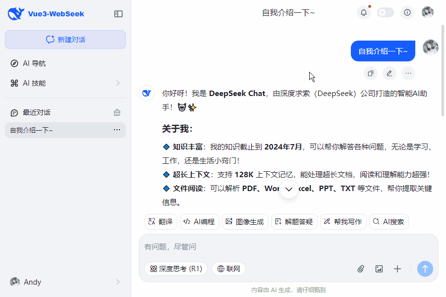Click the blue 自我介绍一下~ message bubble
This screenshot has width=446, height=297.
point(383,51)
